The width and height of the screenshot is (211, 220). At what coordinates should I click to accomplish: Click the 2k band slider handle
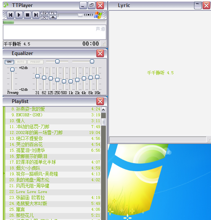click(77, 80)
